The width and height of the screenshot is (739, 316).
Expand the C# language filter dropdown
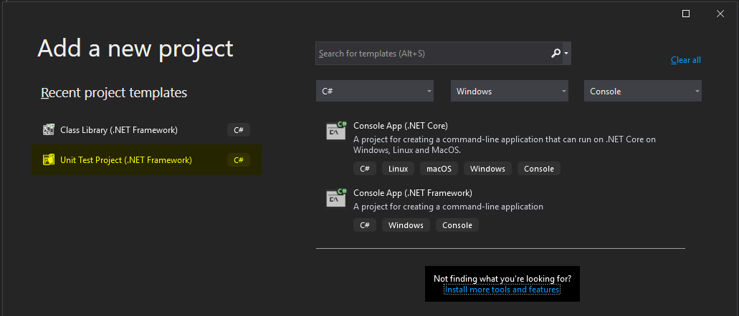point(375,91)
